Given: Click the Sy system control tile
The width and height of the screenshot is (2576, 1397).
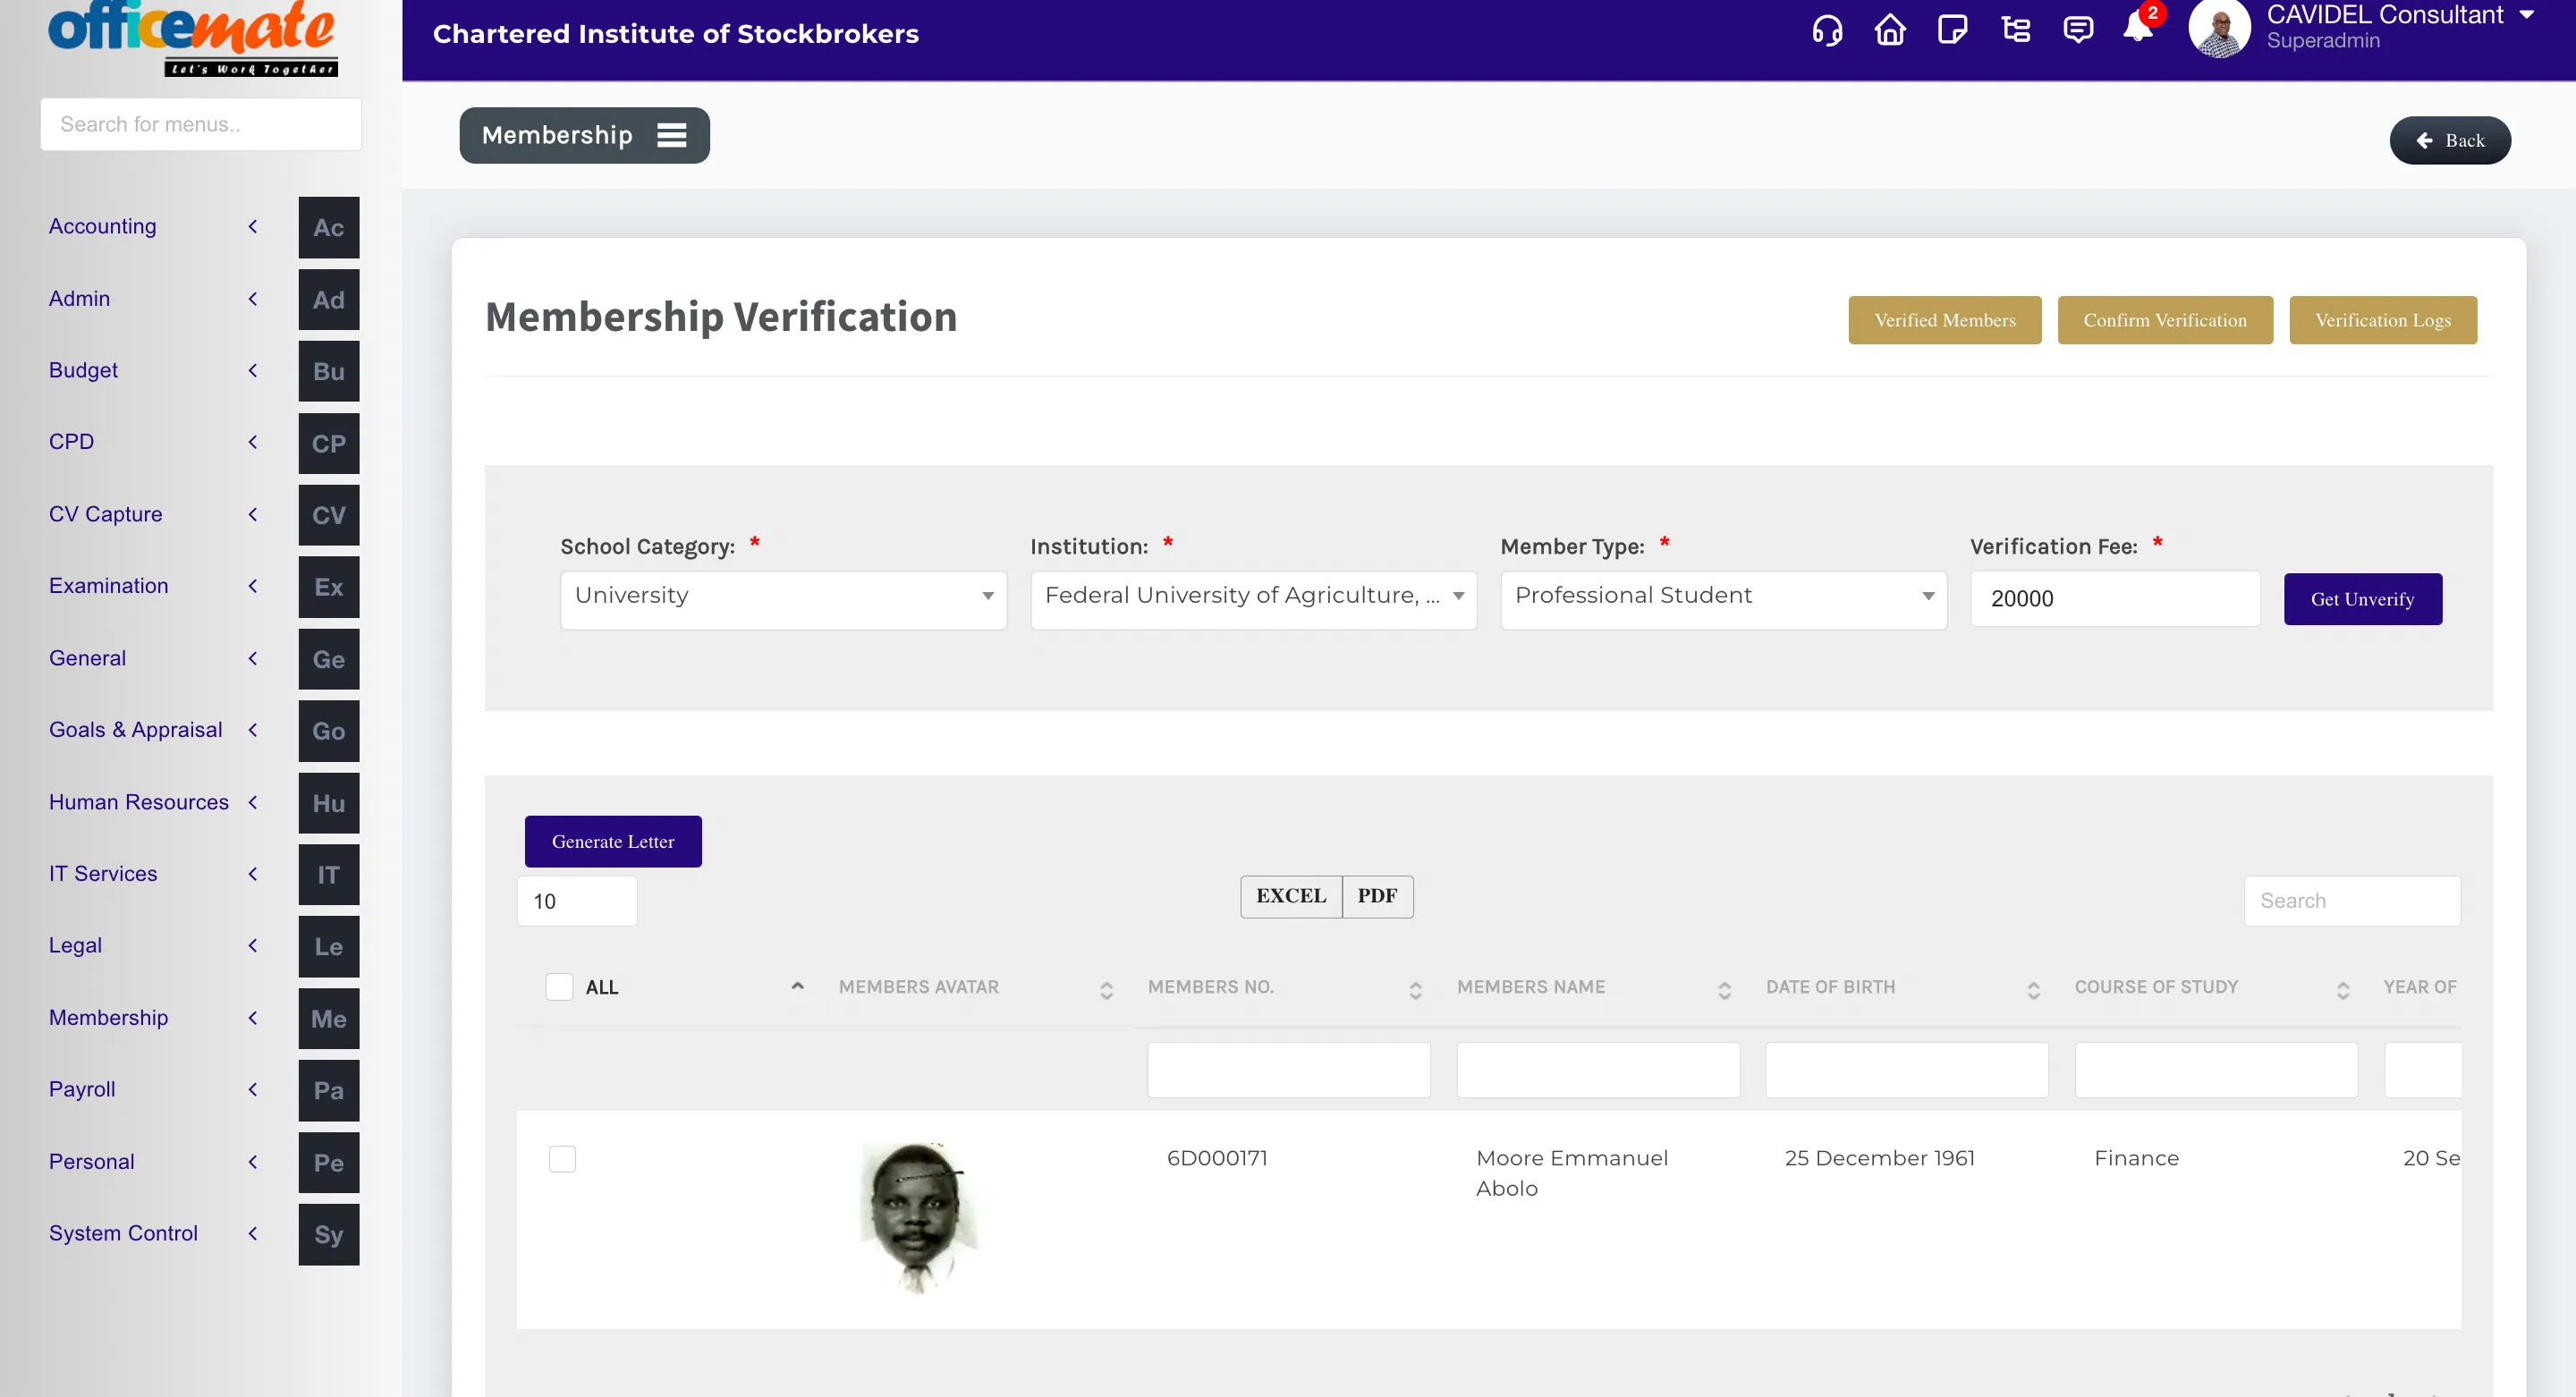Looking at the screenshot, I should tap(329, 1236).
